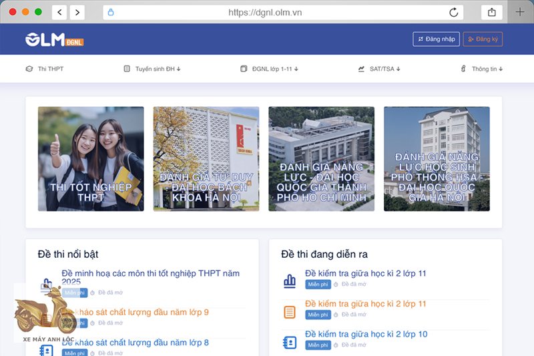Image resolution: width=534 pixels, height=356 pixels.
Task: Click the document icon beside Tuyển sinh ĐH
Action: 127,69
